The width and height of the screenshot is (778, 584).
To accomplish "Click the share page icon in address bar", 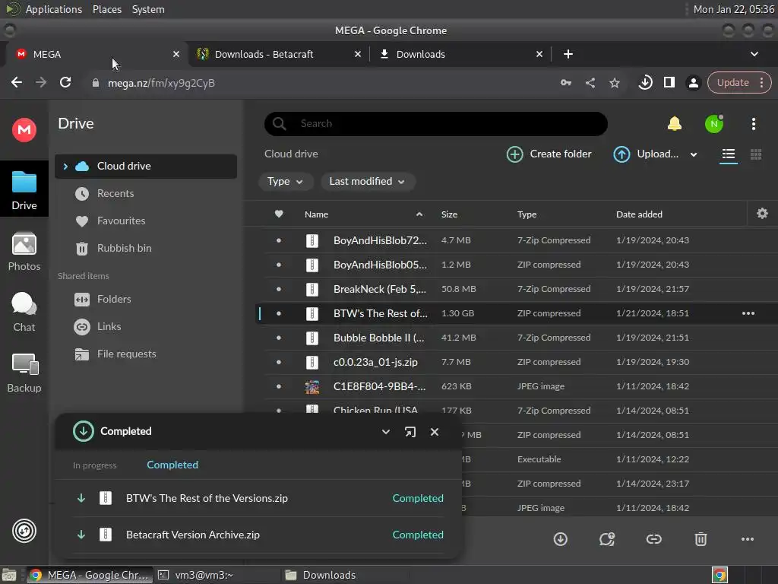I will click(x=590, y=83).
